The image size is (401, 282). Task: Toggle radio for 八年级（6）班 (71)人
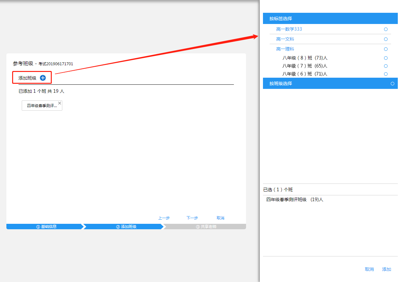tap(386, 74)
